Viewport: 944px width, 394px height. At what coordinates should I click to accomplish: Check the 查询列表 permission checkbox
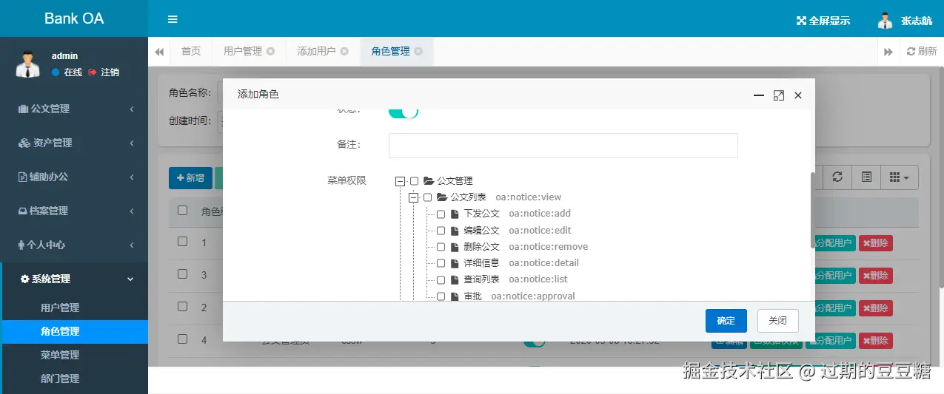pos(441,279)
